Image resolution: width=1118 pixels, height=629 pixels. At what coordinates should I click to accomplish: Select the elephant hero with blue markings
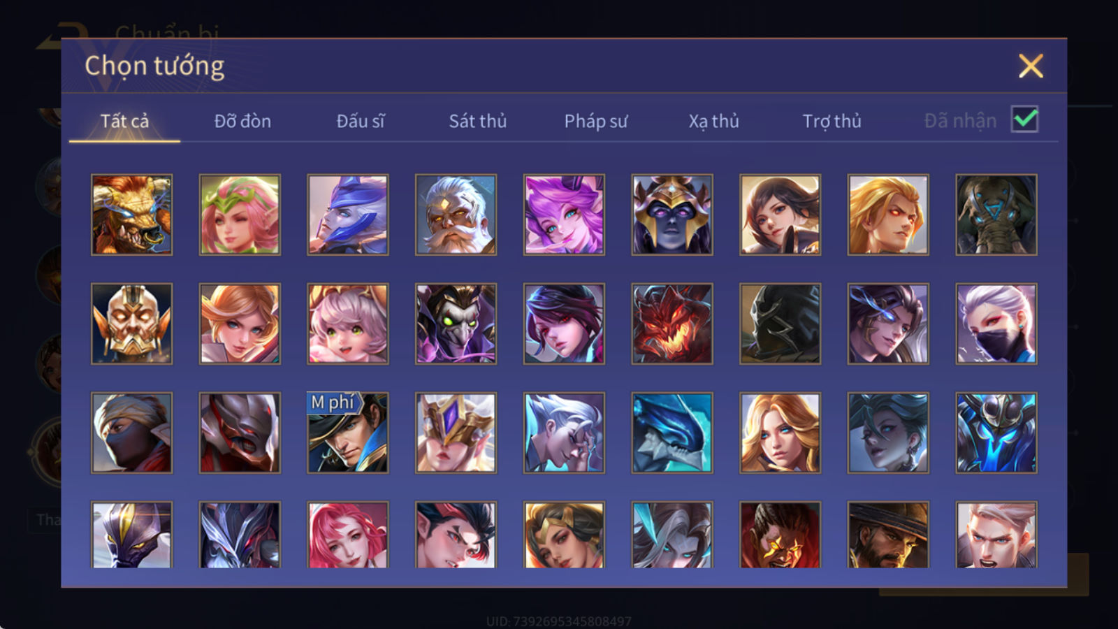click(996, 215)
